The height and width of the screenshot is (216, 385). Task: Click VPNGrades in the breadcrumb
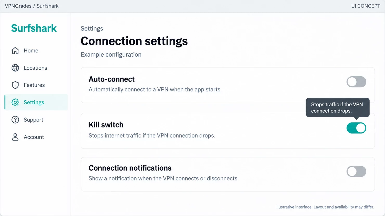pos(18,6)
